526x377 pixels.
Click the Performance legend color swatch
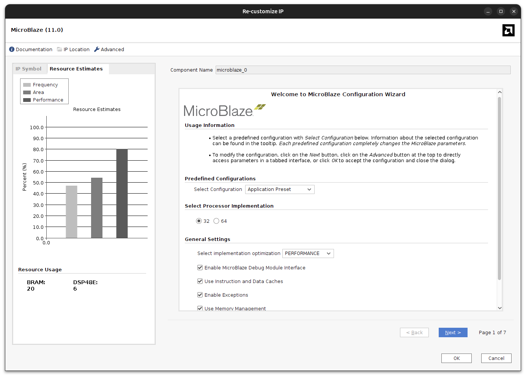coord(27,100)
